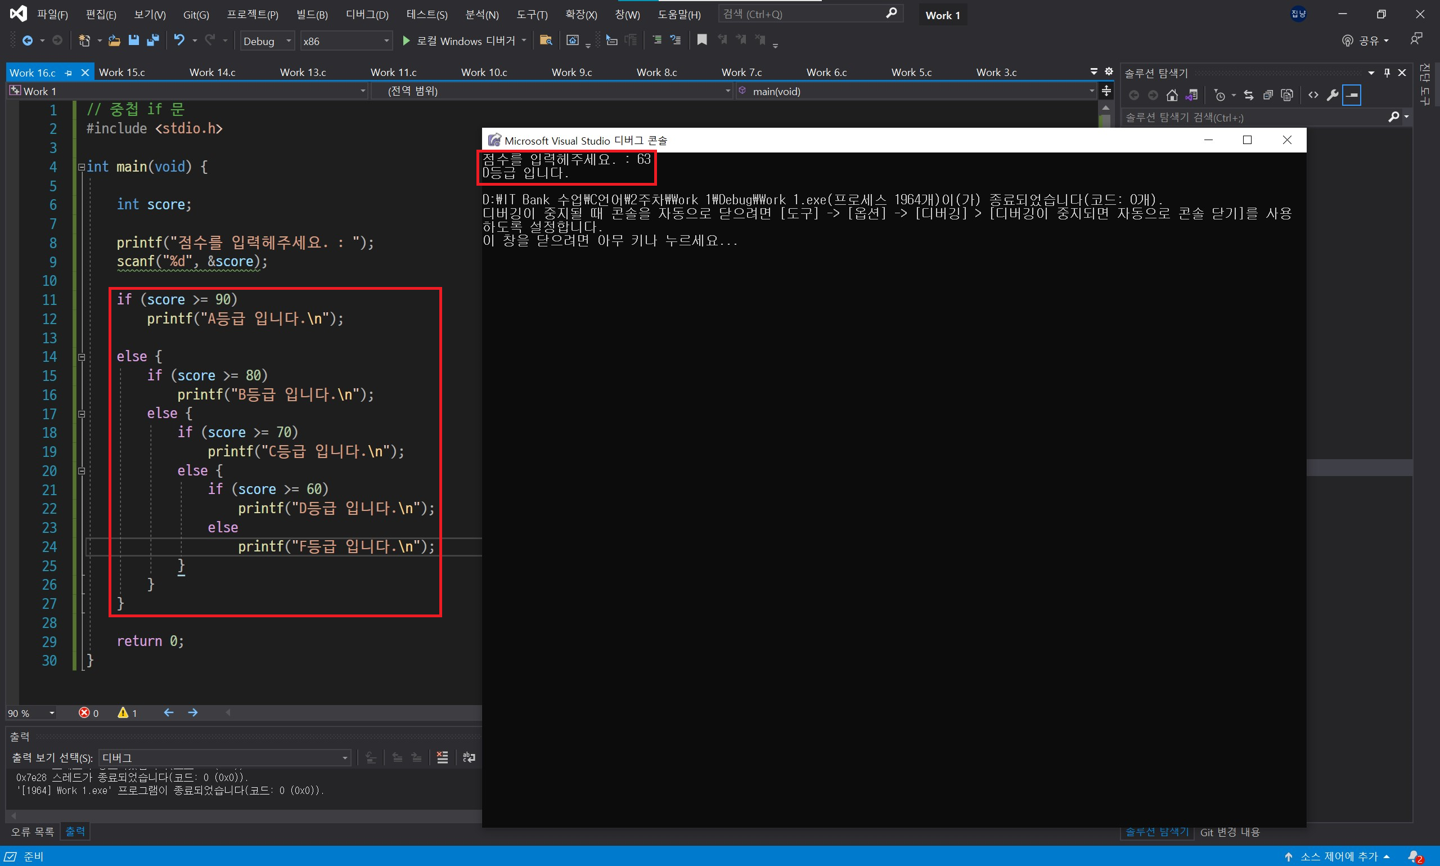1440x866 pixels.
Task: Click Collapse All icon in Solution Explorer
Action: pyautogui.click(x=1267, y=95)
